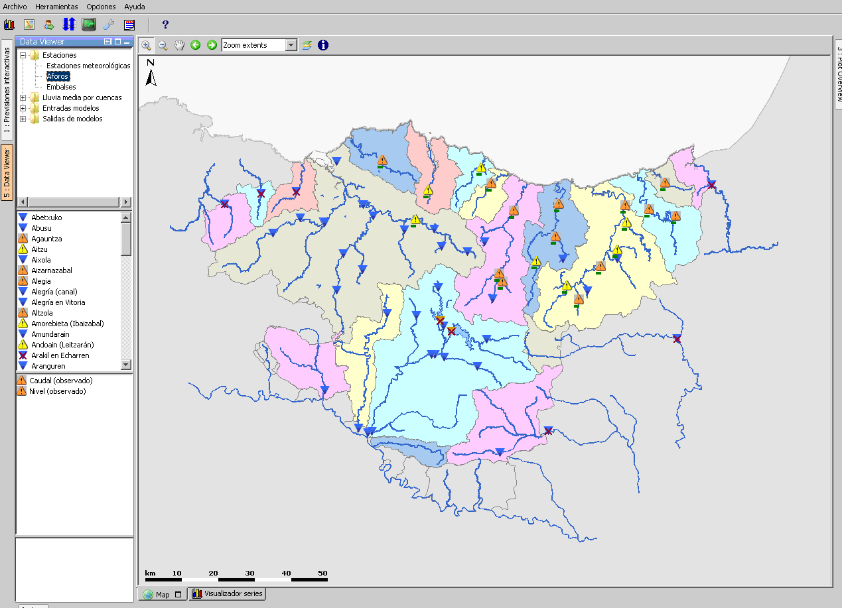Screen dimensions: 842x608
Task: Select the Andoain (Leitzarán) station
Action: (62, 345)
